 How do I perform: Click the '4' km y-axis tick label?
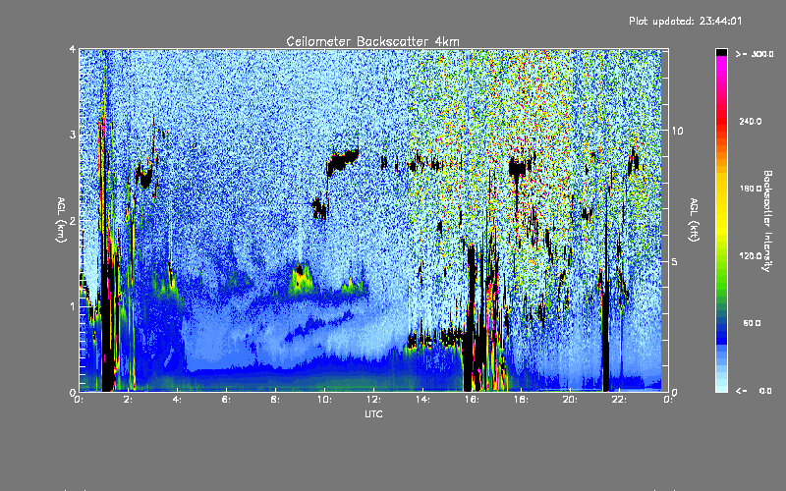coord(73,49)
